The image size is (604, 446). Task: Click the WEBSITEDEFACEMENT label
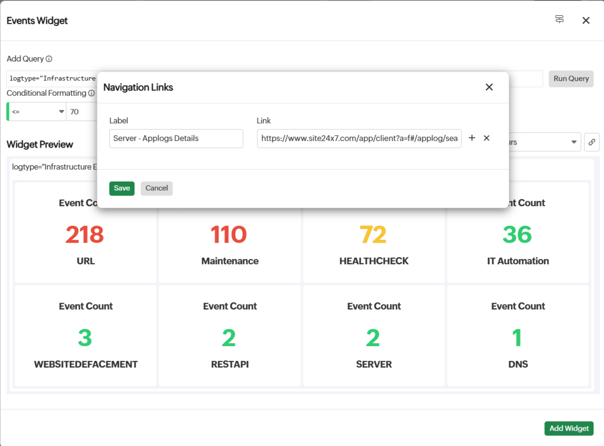coord(86,364)
